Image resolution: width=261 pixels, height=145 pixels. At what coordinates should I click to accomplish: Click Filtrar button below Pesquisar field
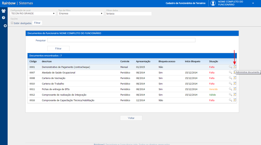coord(58,49)
